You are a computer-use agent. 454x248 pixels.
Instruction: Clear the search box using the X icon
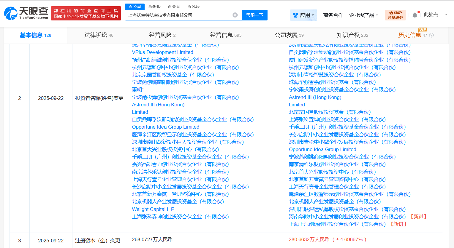point(235,15)
